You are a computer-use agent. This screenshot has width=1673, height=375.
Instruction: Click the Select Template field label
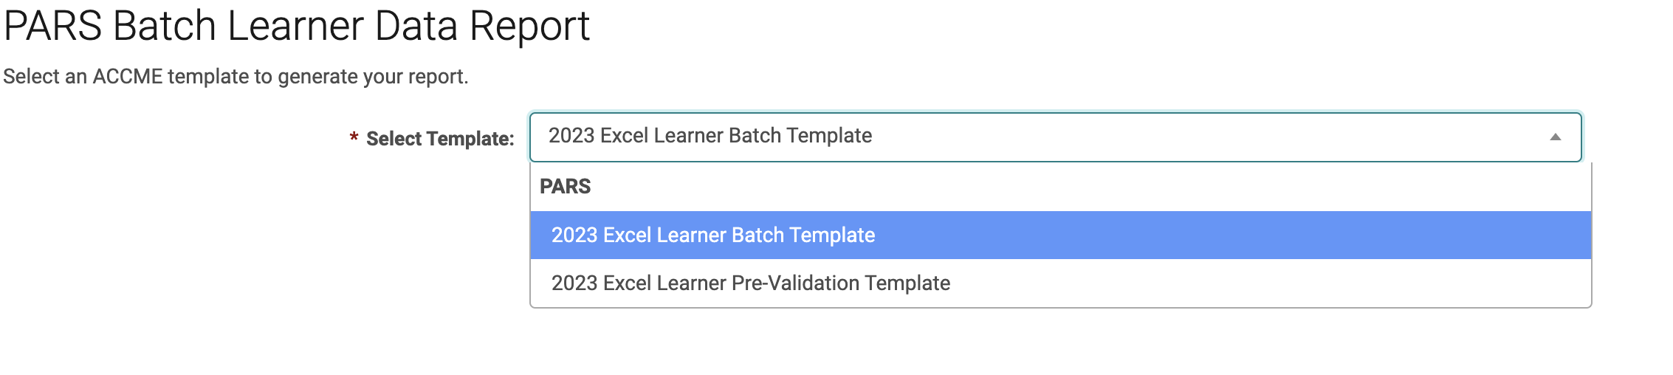(x=440, y=139)
